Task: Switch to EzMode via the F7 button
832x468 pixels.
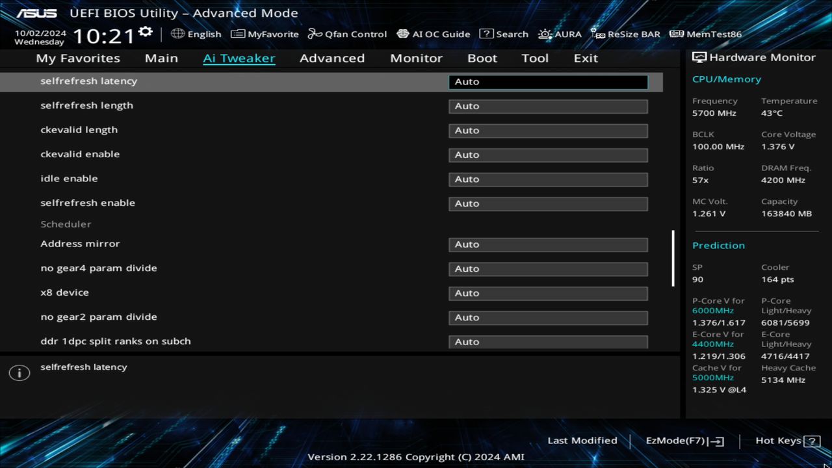Action: (x=682, y=440)
